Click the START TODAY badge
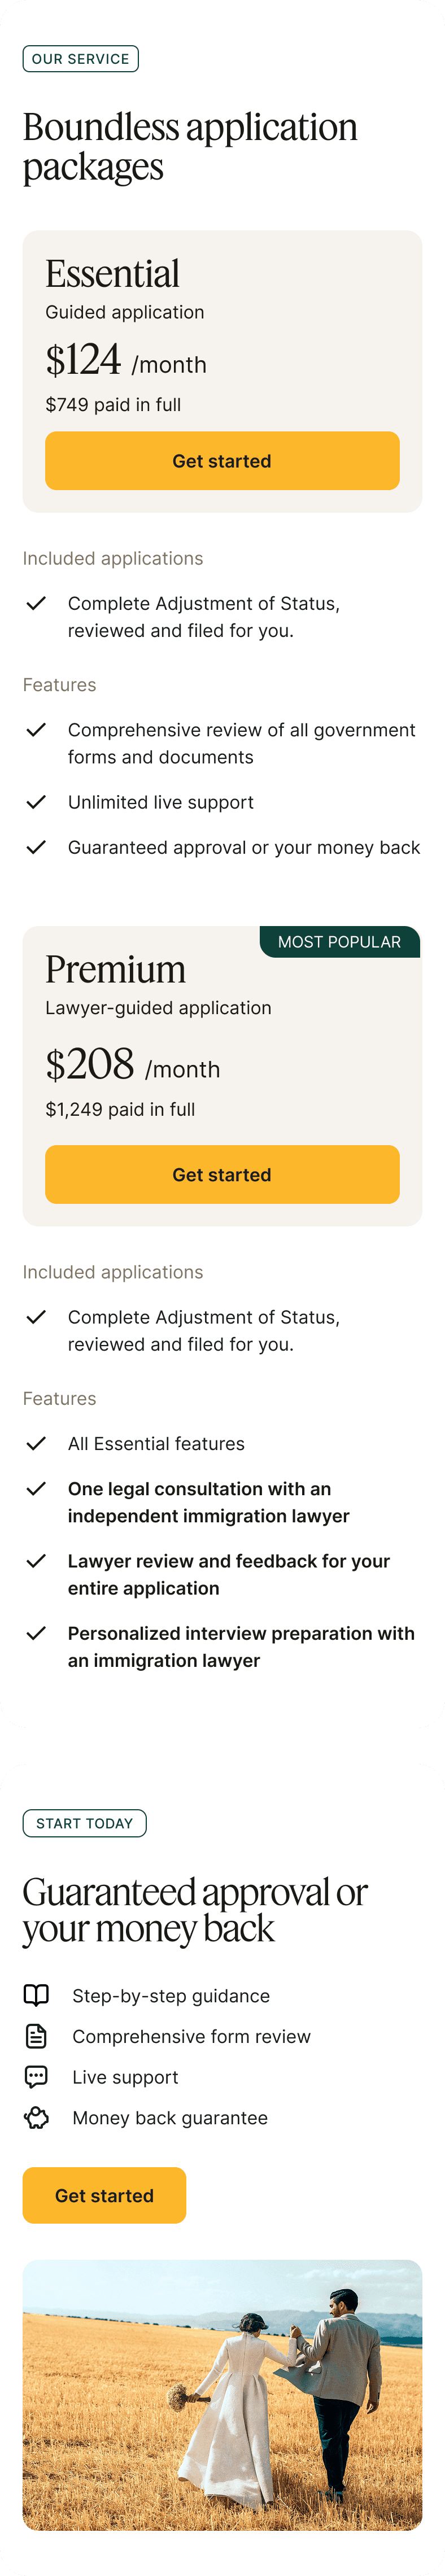445x2576 pixels. (84, 1823)
